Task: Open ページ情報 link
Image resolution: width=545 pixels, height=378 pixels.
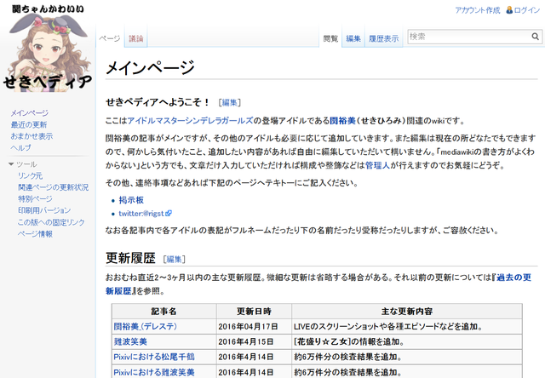Action: click(35, 234)
